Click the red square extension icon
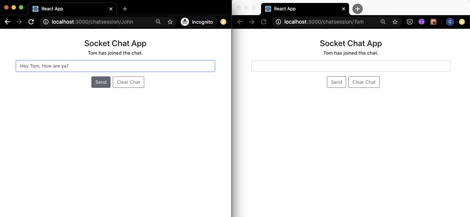470x217 pixels. 433,22
